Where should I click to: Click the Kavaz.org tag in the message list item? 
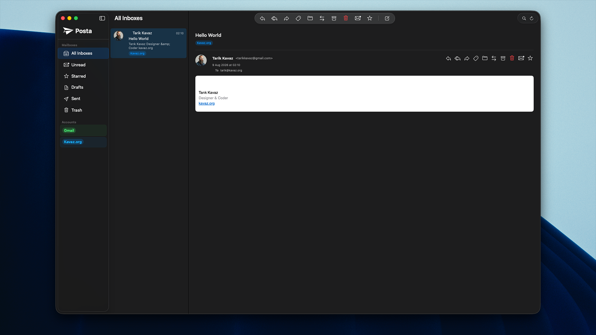click(x=137, y=54)
